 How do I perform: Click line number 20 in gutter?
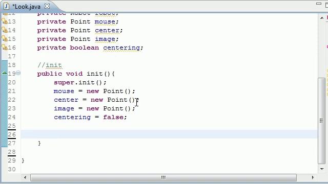pyautogui.click(x=12, y=82)
